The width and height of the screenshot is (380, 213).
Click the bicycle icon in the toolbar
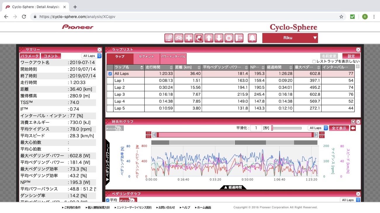[179, 38]
